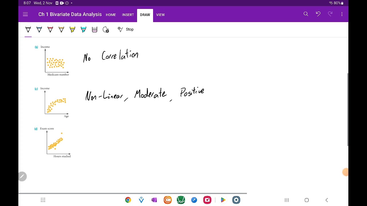Click the battery 80% status indicator
Screen dimensions: 367x206
(336, 3)
